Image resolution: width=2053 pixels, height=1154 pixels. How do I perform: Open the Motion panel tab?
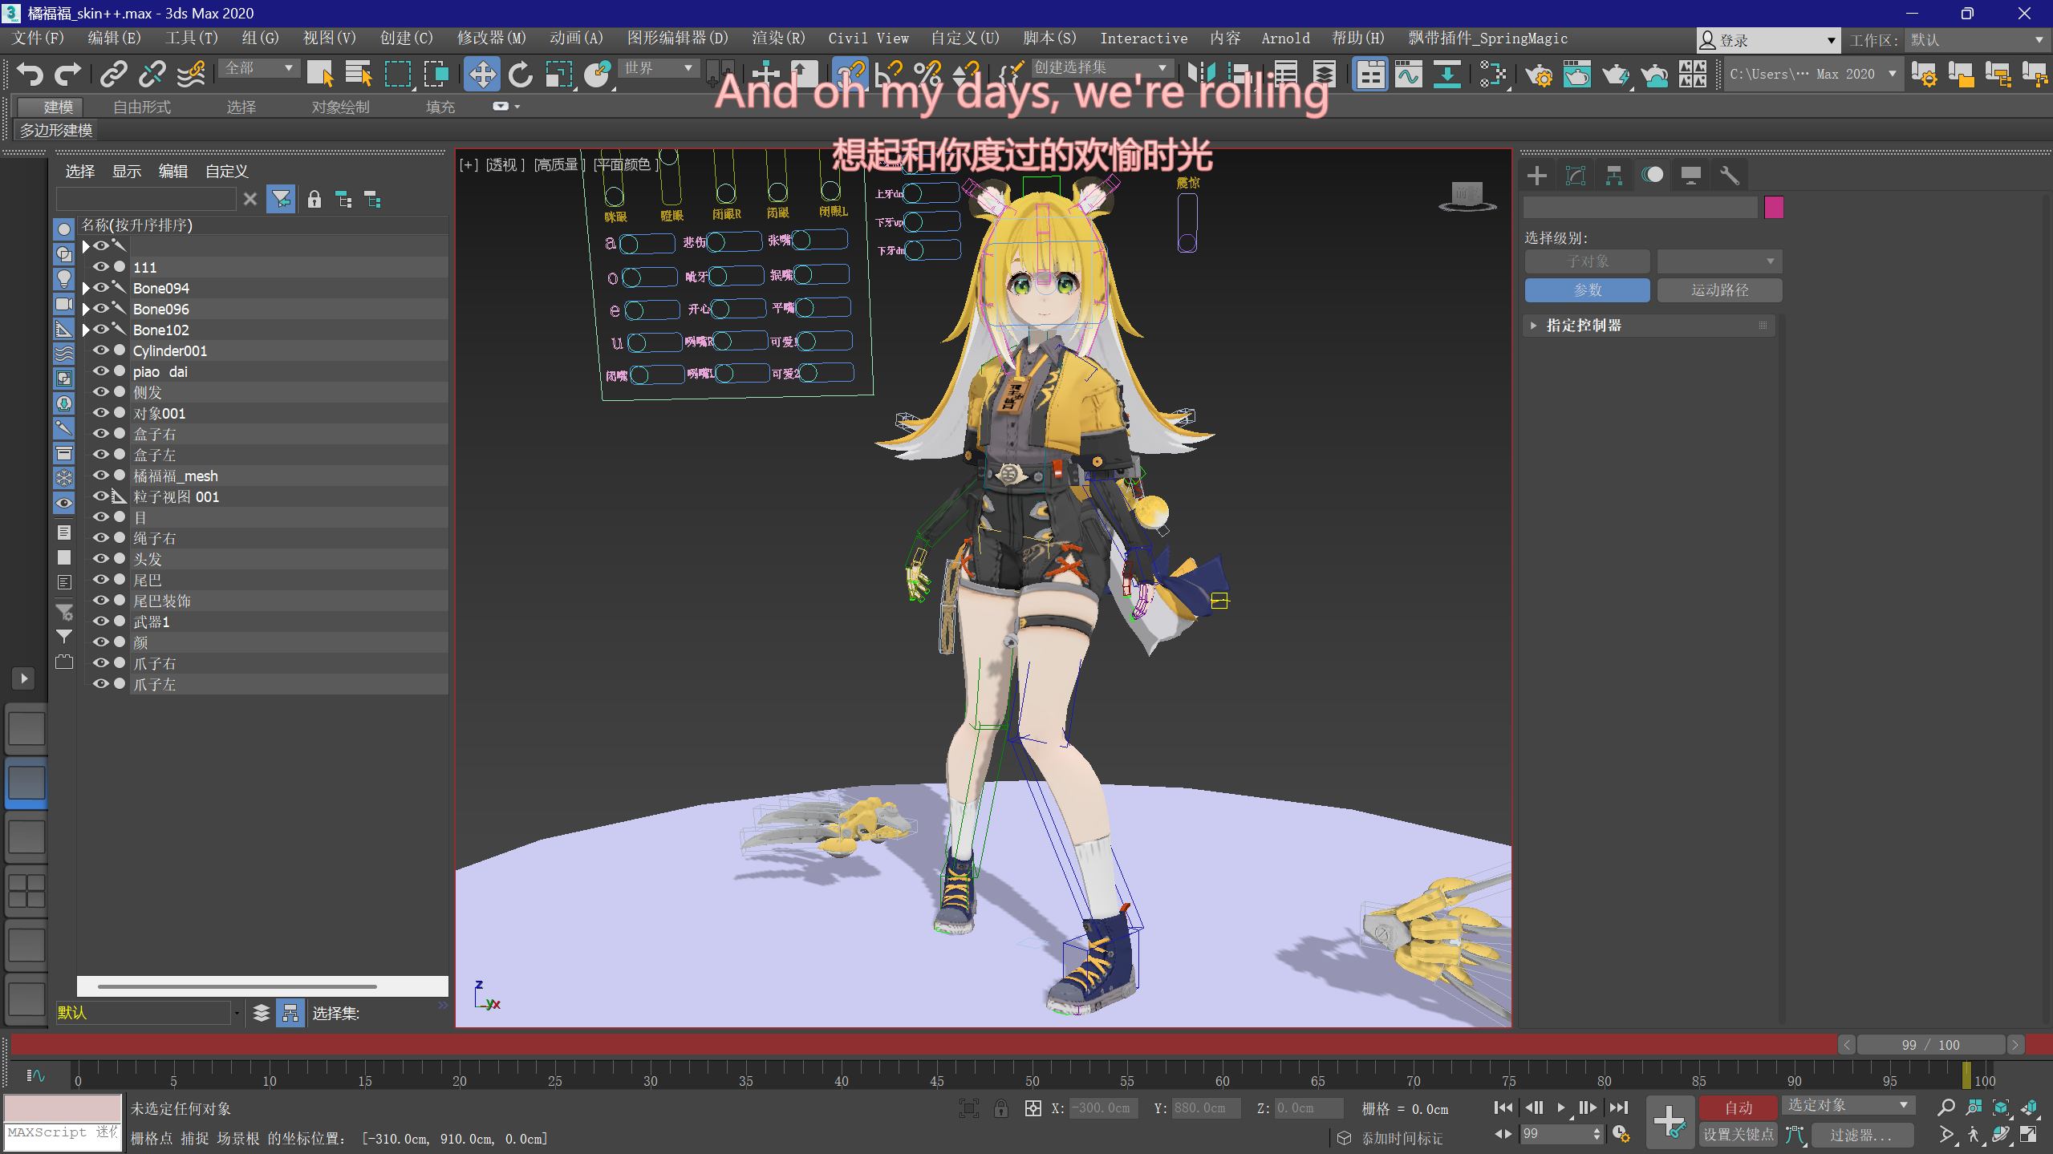click(x=1652, y=175)
